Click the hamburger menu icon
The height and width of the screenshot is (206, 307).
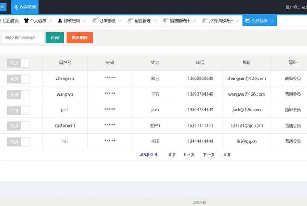point(2,7)
